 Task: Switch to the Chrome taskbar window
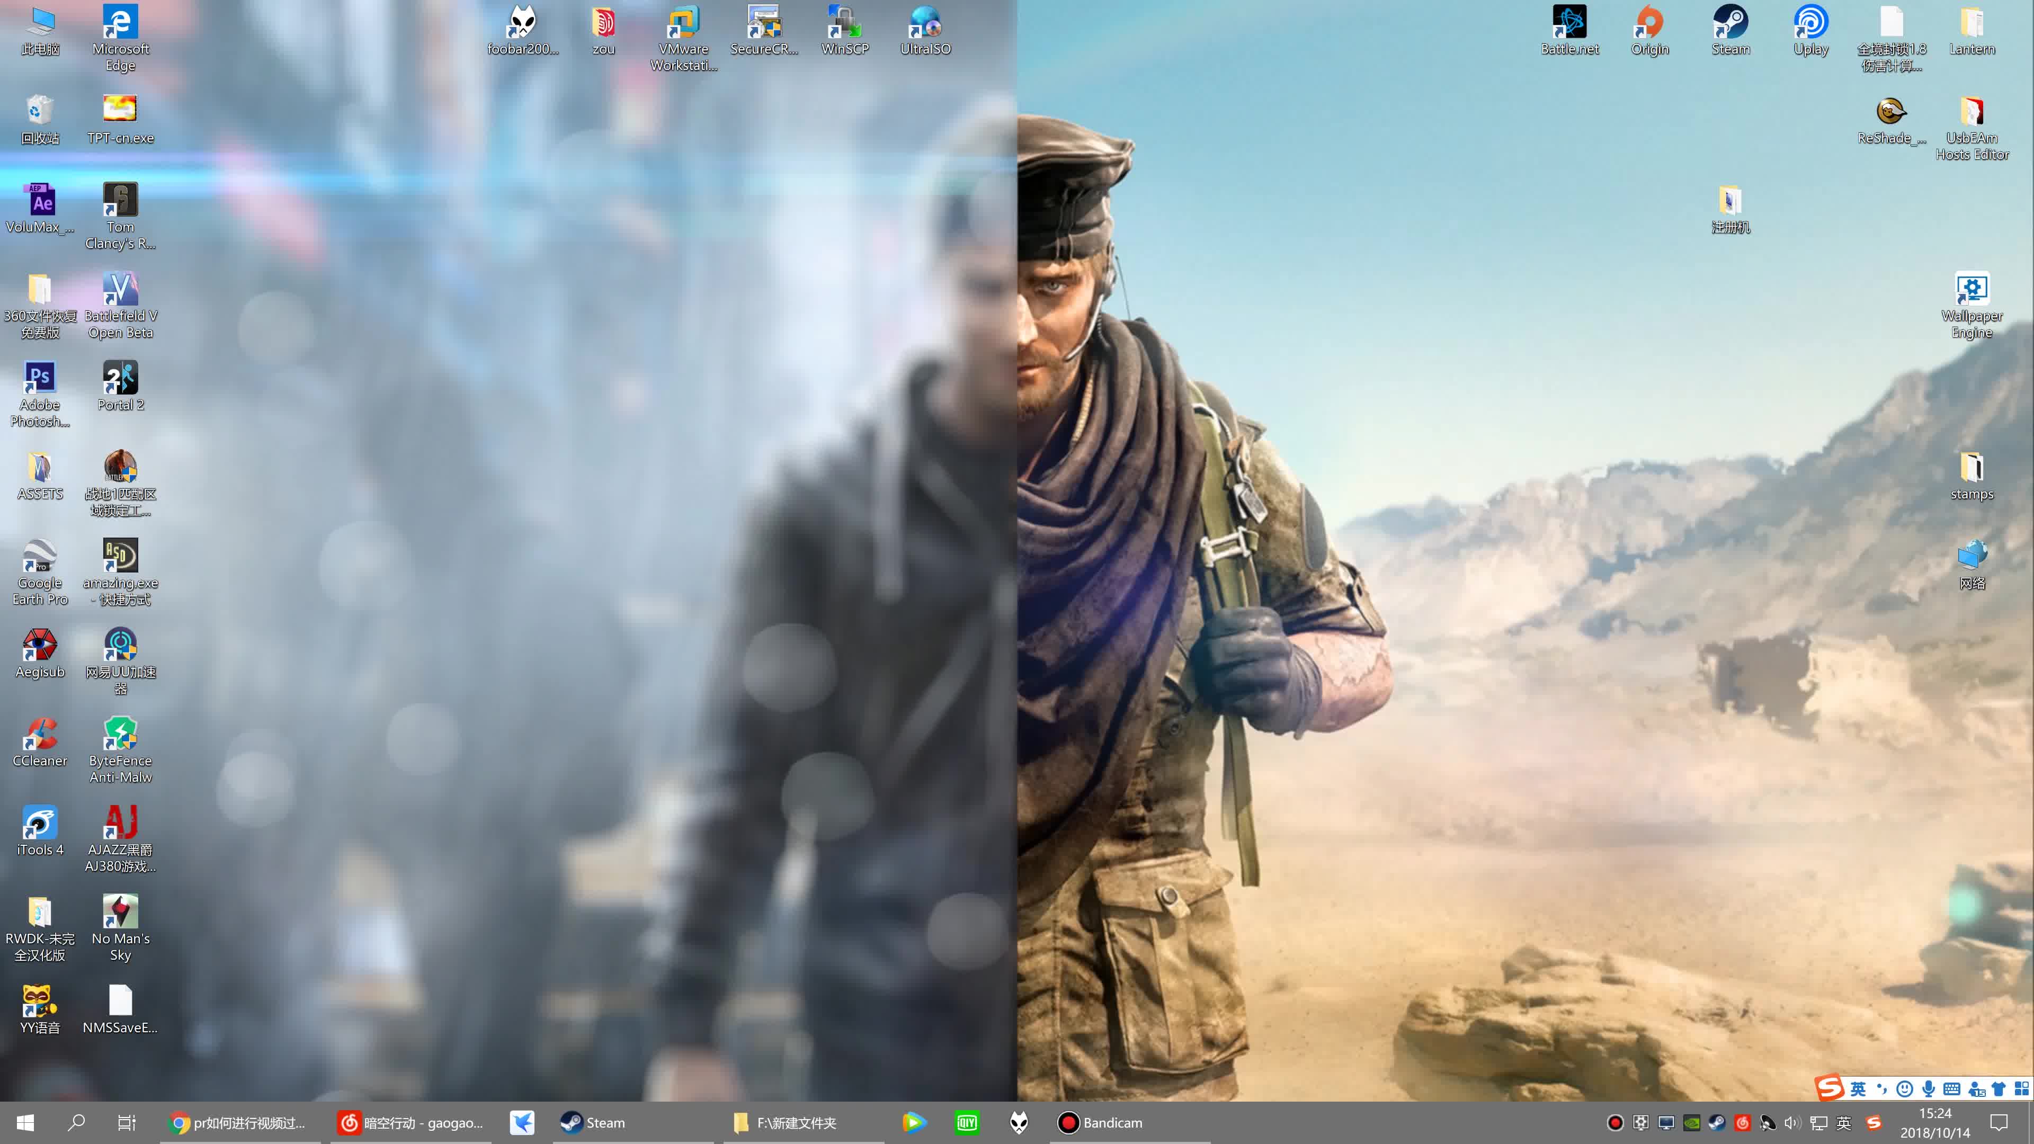pyautogui.click(x=239, y=1122)
